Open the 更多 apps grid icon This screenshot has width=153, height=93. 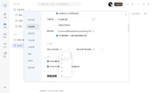[x=5, y=55]
